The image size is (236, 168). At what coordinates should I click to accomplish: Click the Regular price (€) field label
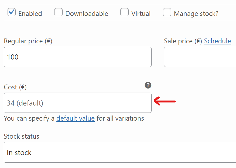[28, 41]
